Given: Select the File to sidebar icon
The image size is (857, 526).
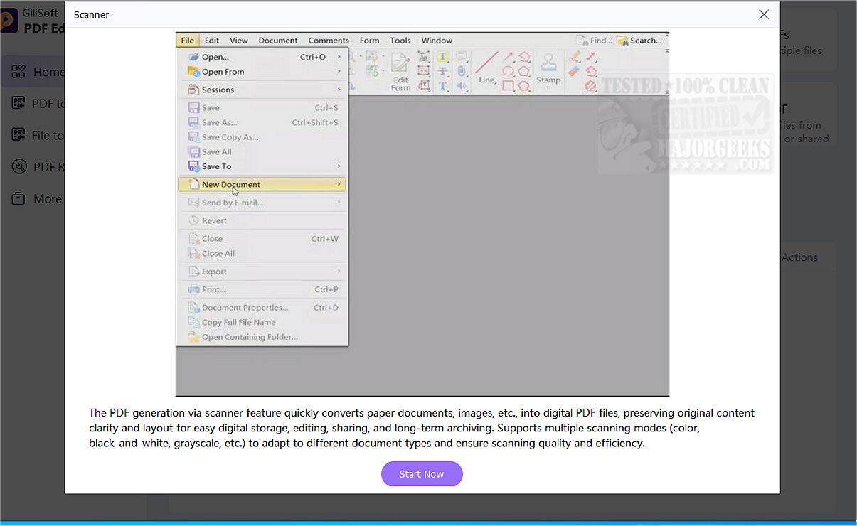Looking at the screenshot, I should [18, 134].
